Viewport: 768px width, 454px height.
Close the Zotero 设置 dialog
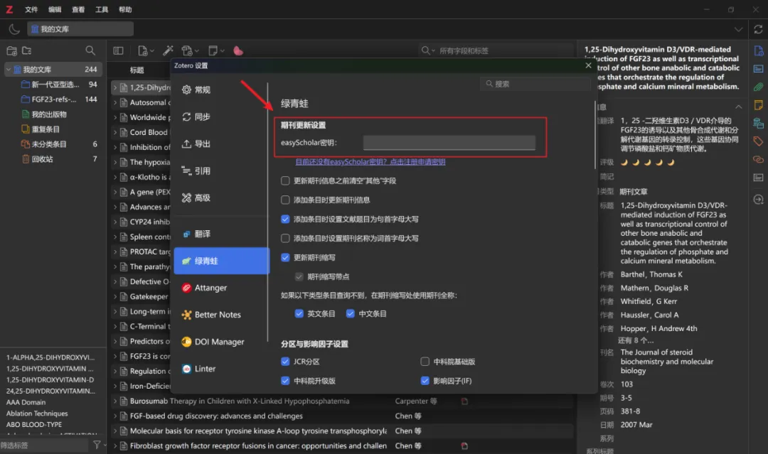pos(588,65)
